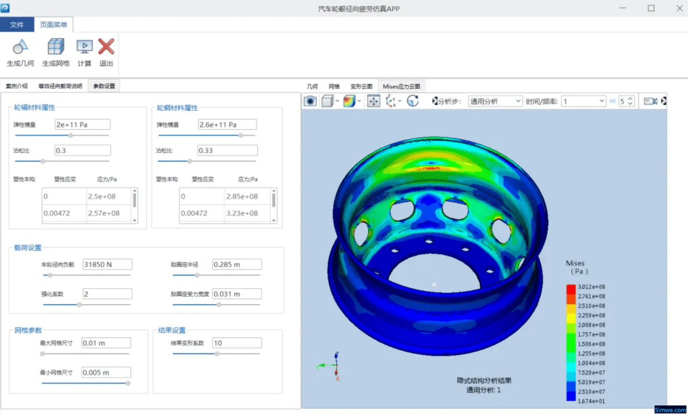Click the 2.5e+08 stress table cell
The image size is (688, 415).
[x=108, y=196]
